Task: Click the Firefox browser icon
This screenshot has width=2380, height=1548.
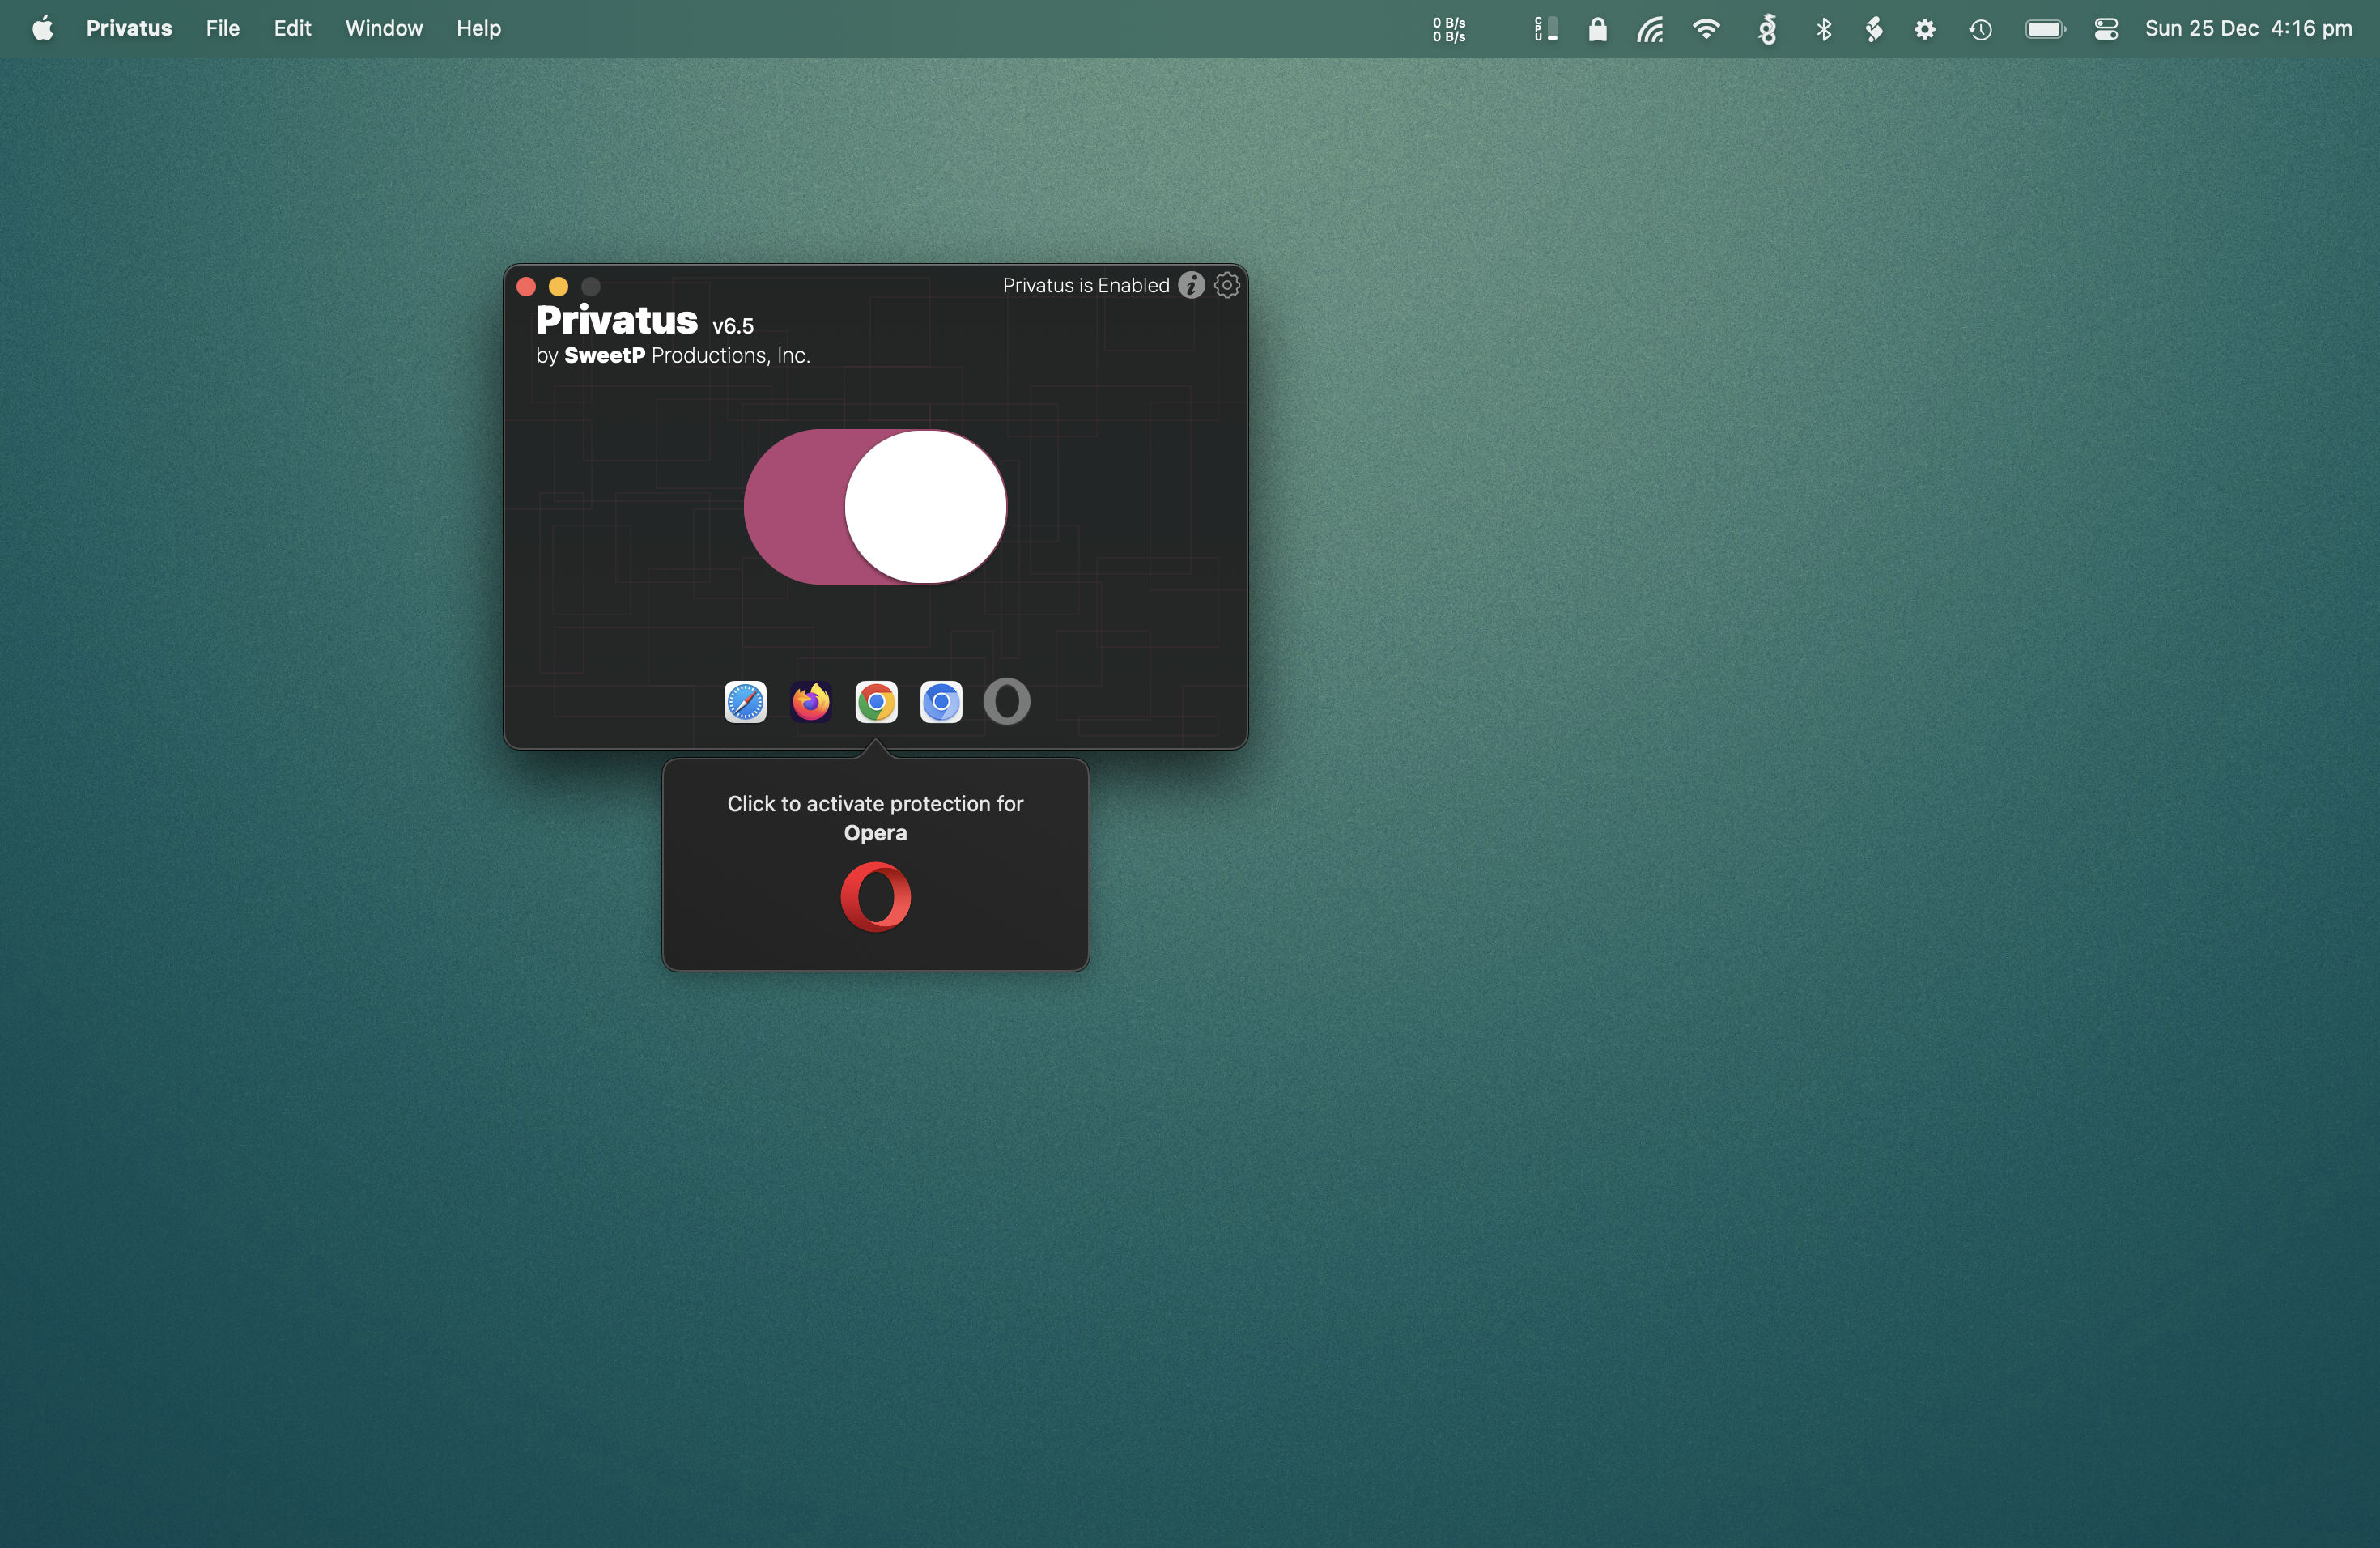Action: (x=811, y=702)
